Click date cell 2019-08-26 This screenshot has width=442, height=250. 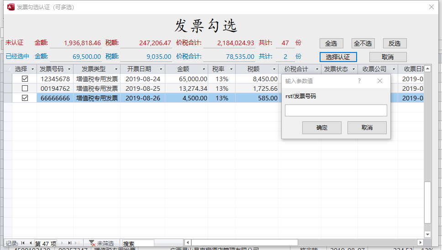(142, 98)
